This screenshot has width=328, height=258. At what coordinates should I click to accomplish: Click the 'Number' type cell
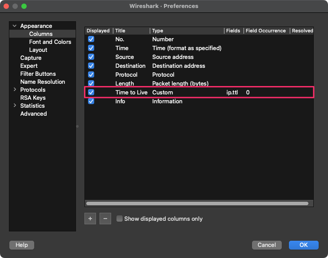tap(163, 39)
